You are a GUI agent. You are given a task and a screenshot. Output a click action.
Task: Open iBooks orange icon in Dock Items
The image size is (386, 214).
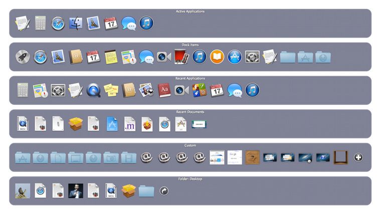(x=217, y=57)
